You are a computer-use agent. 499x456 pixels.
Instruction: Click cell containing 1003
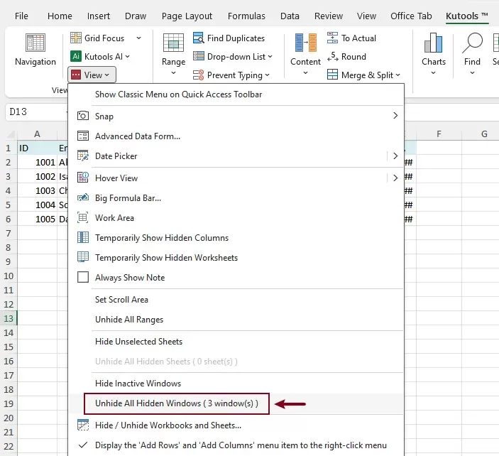click(x=38, y=191)
